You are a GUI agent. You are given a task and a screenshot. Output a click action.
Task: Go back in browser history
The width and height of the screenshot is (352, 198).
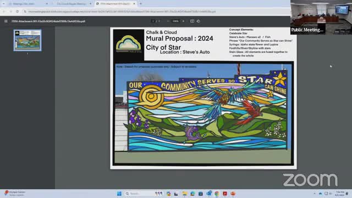(4, 12)
